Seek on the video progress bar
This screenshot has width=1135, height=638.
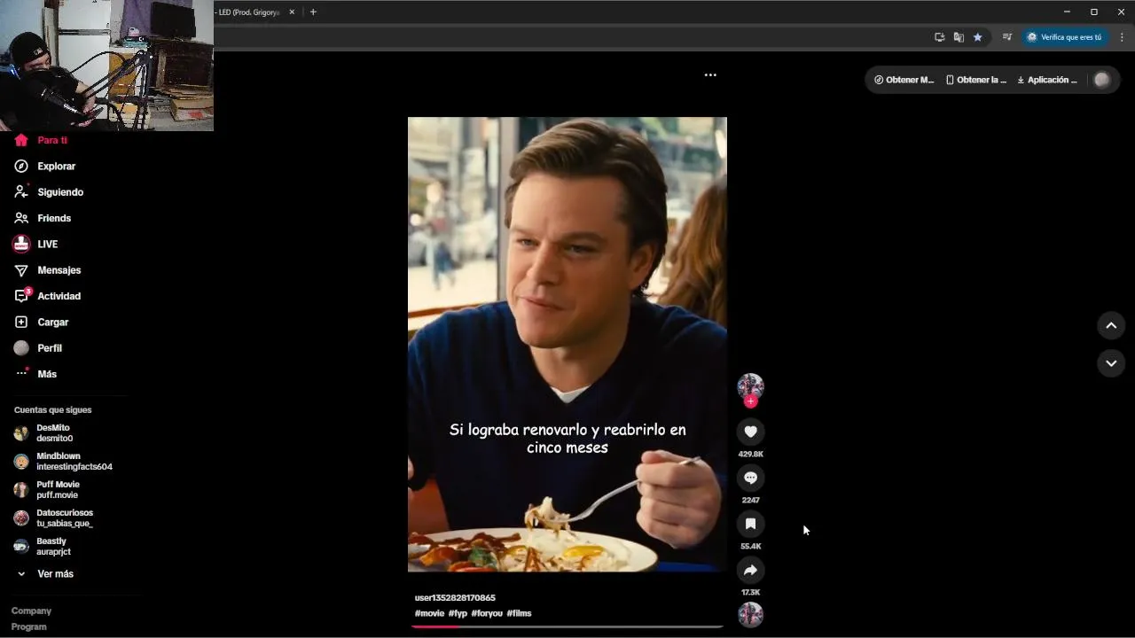(x=567, y=626)
